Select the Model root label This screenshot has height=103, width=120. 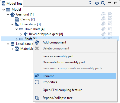(x=16, y=10)
